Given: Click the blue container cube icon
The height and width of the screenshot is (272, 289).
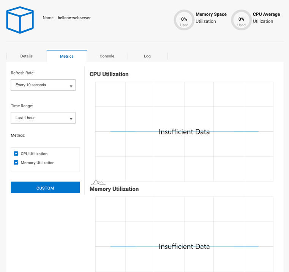Looking at the screenshot, I should click(x=20, y=20).
